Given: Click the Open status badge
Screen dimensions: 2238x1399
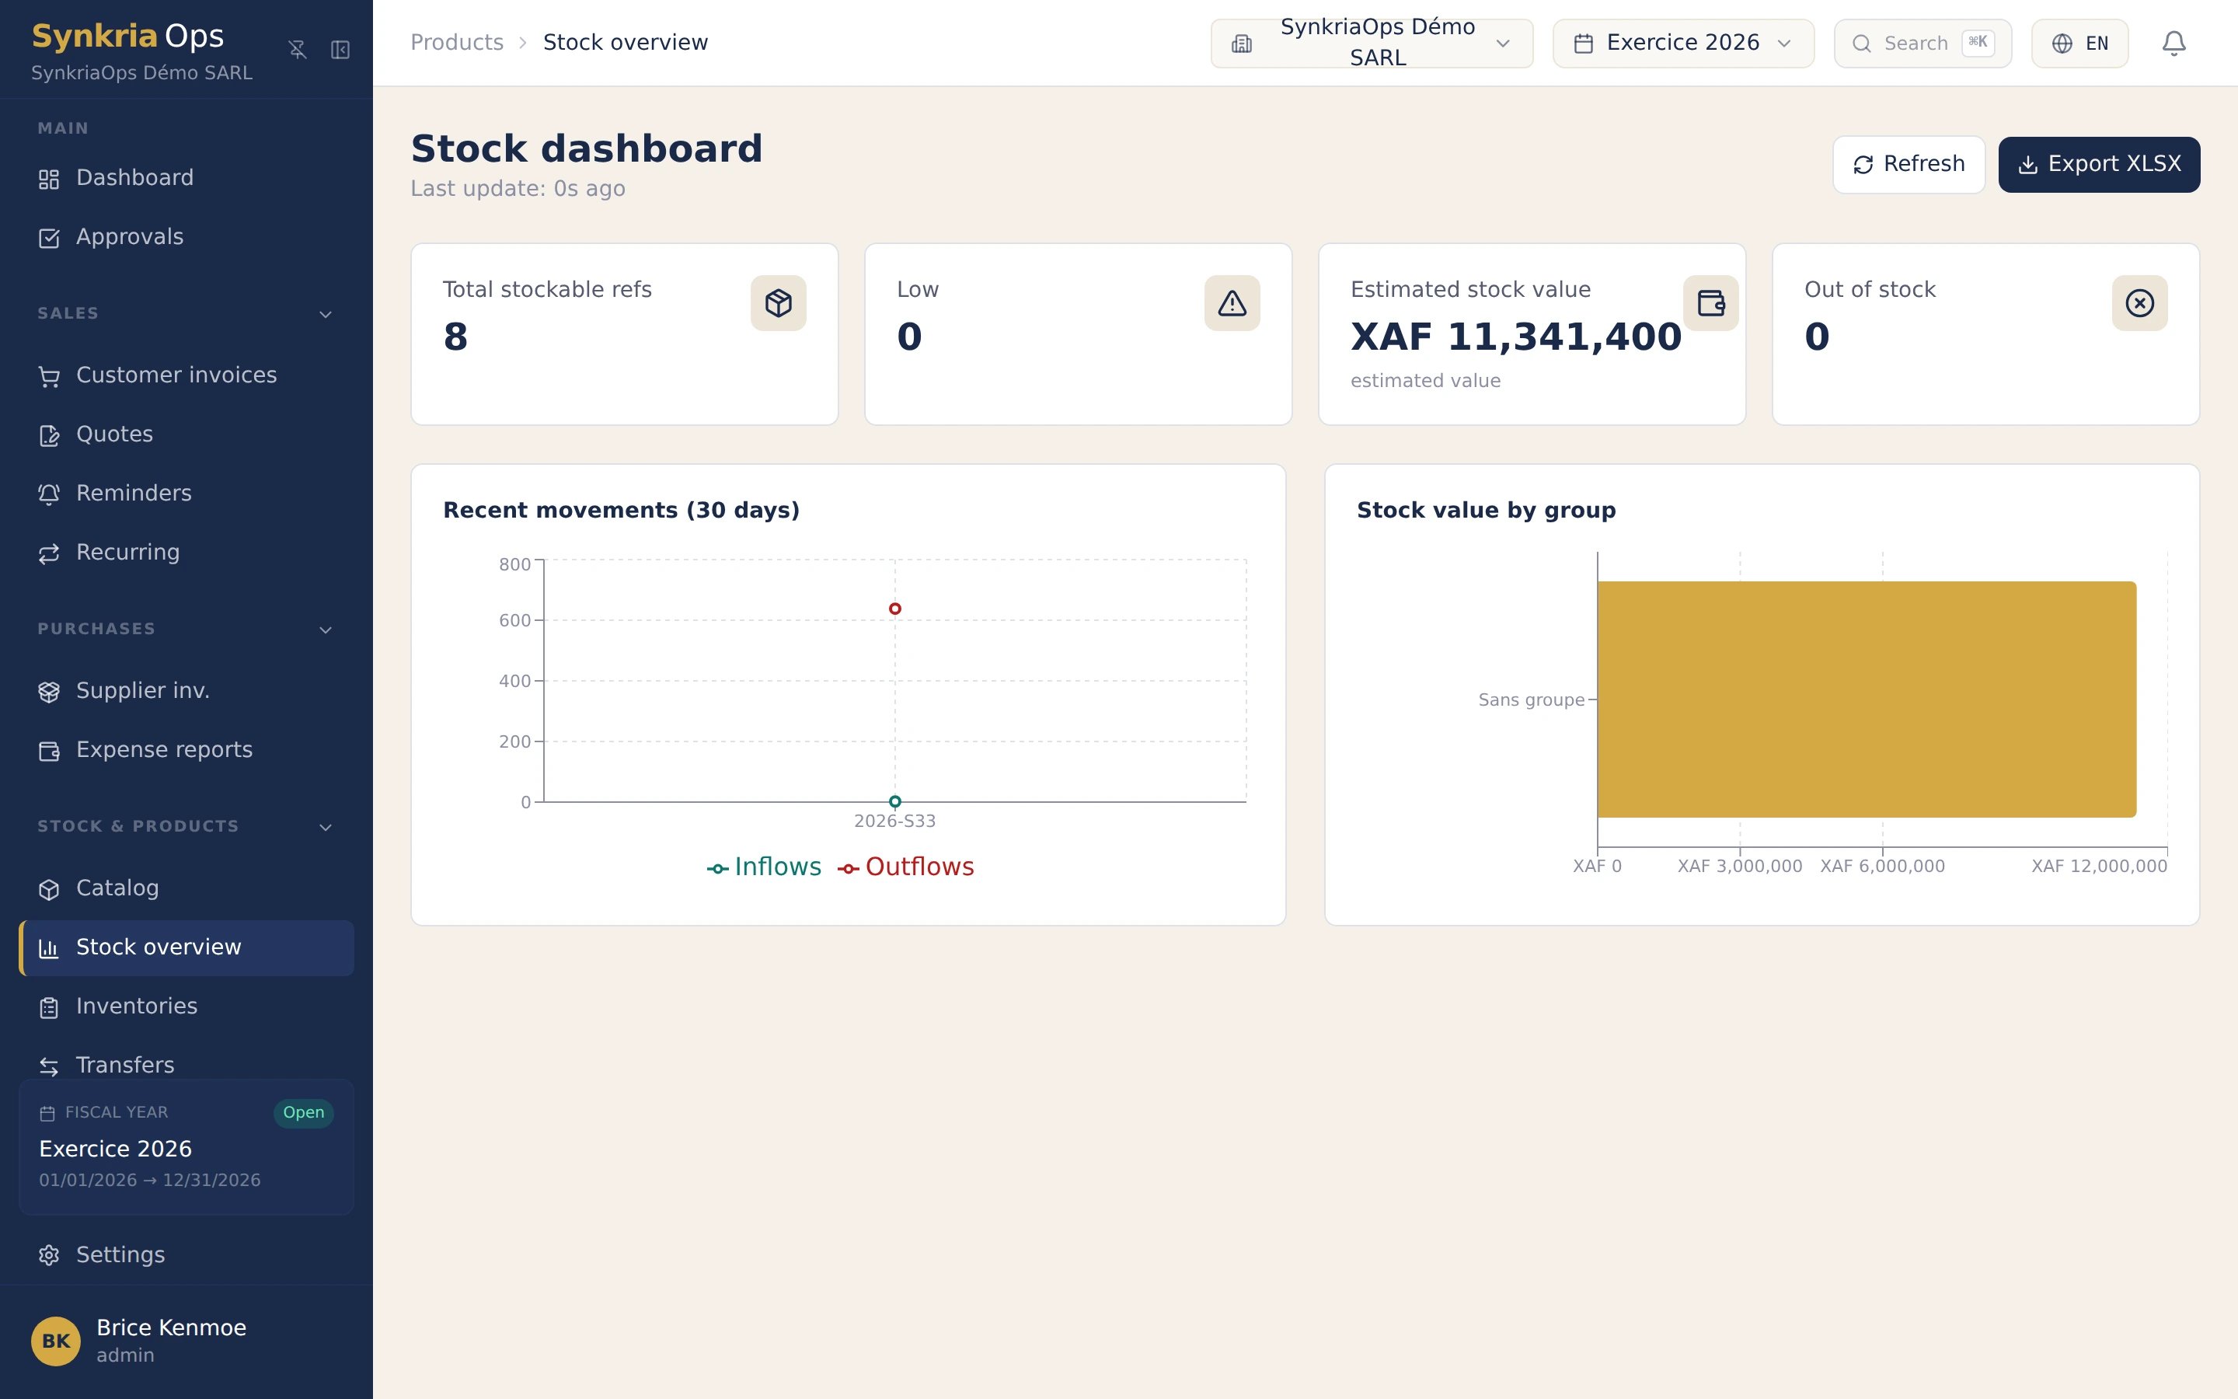Looking at the screenshot, I should point(303,1113).
